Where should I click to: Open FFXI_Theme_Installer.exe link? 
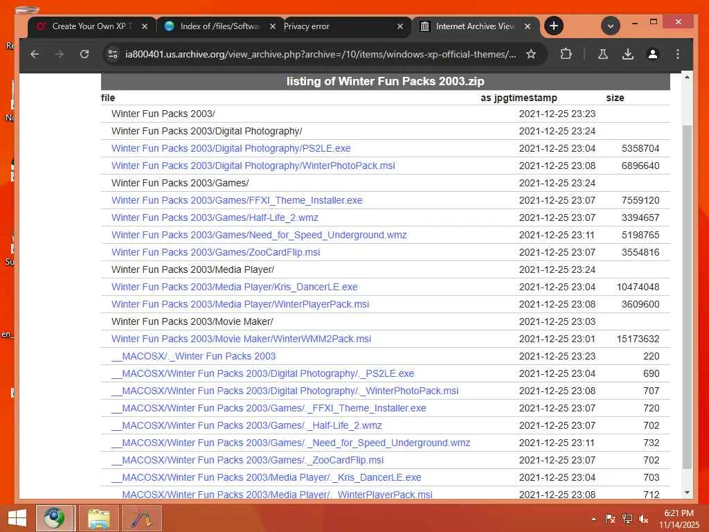point(237,200)
